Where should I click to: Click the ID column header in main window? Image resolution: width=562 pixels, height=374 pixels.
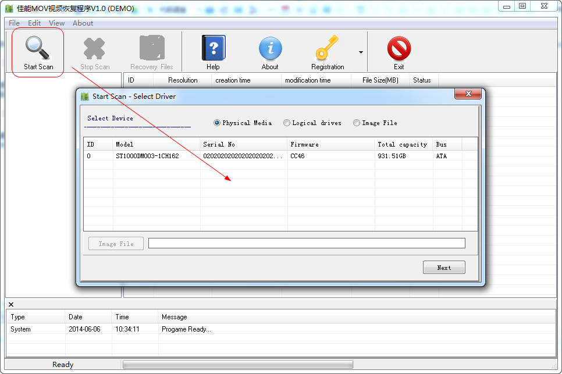(x=138, y=80)
